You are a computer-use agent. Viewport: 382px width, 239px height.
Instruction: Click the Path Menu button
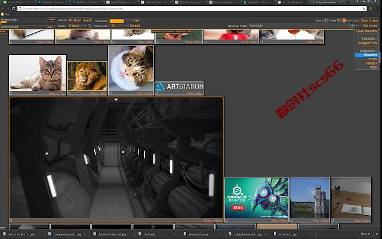point(369,26)
